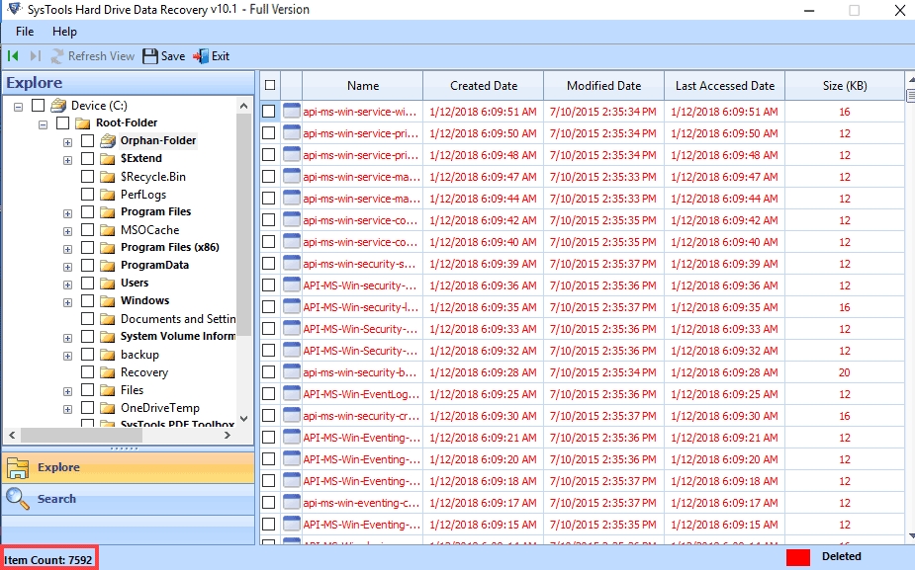This screenshot has width=915, height=570.
Task: Expand the Windows folder in tree
Action: tap(68, 301)
